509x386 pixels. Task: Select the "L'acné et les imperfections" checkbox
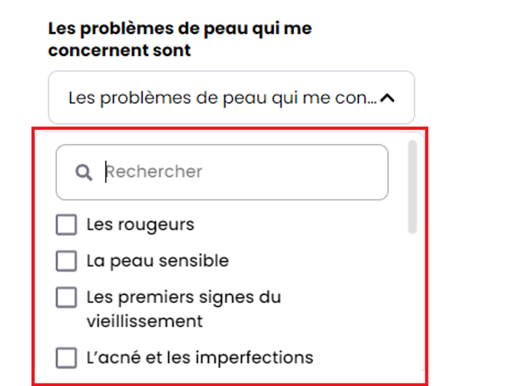66,358
